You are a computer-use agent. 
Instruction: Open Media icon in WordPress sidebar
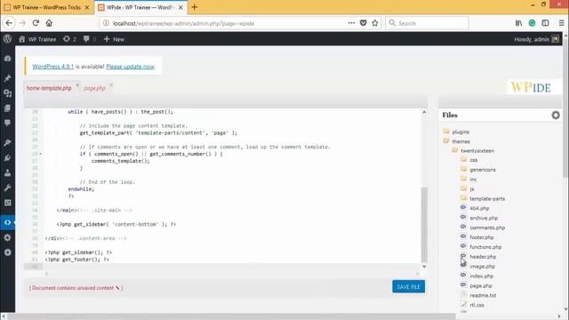coord(8,93)
